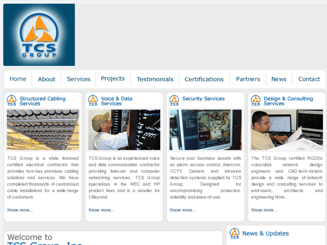Open the Structured Cabling Services heading
The height and width of the screenshot is (245, 327).
[43, 101]
